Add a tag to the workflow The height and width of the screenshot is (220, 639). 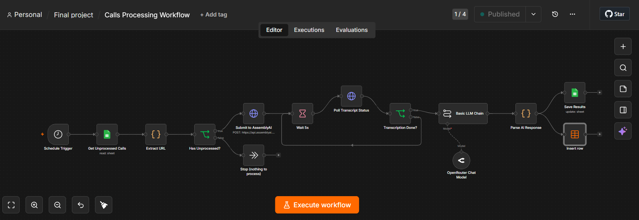pos(214,15)
